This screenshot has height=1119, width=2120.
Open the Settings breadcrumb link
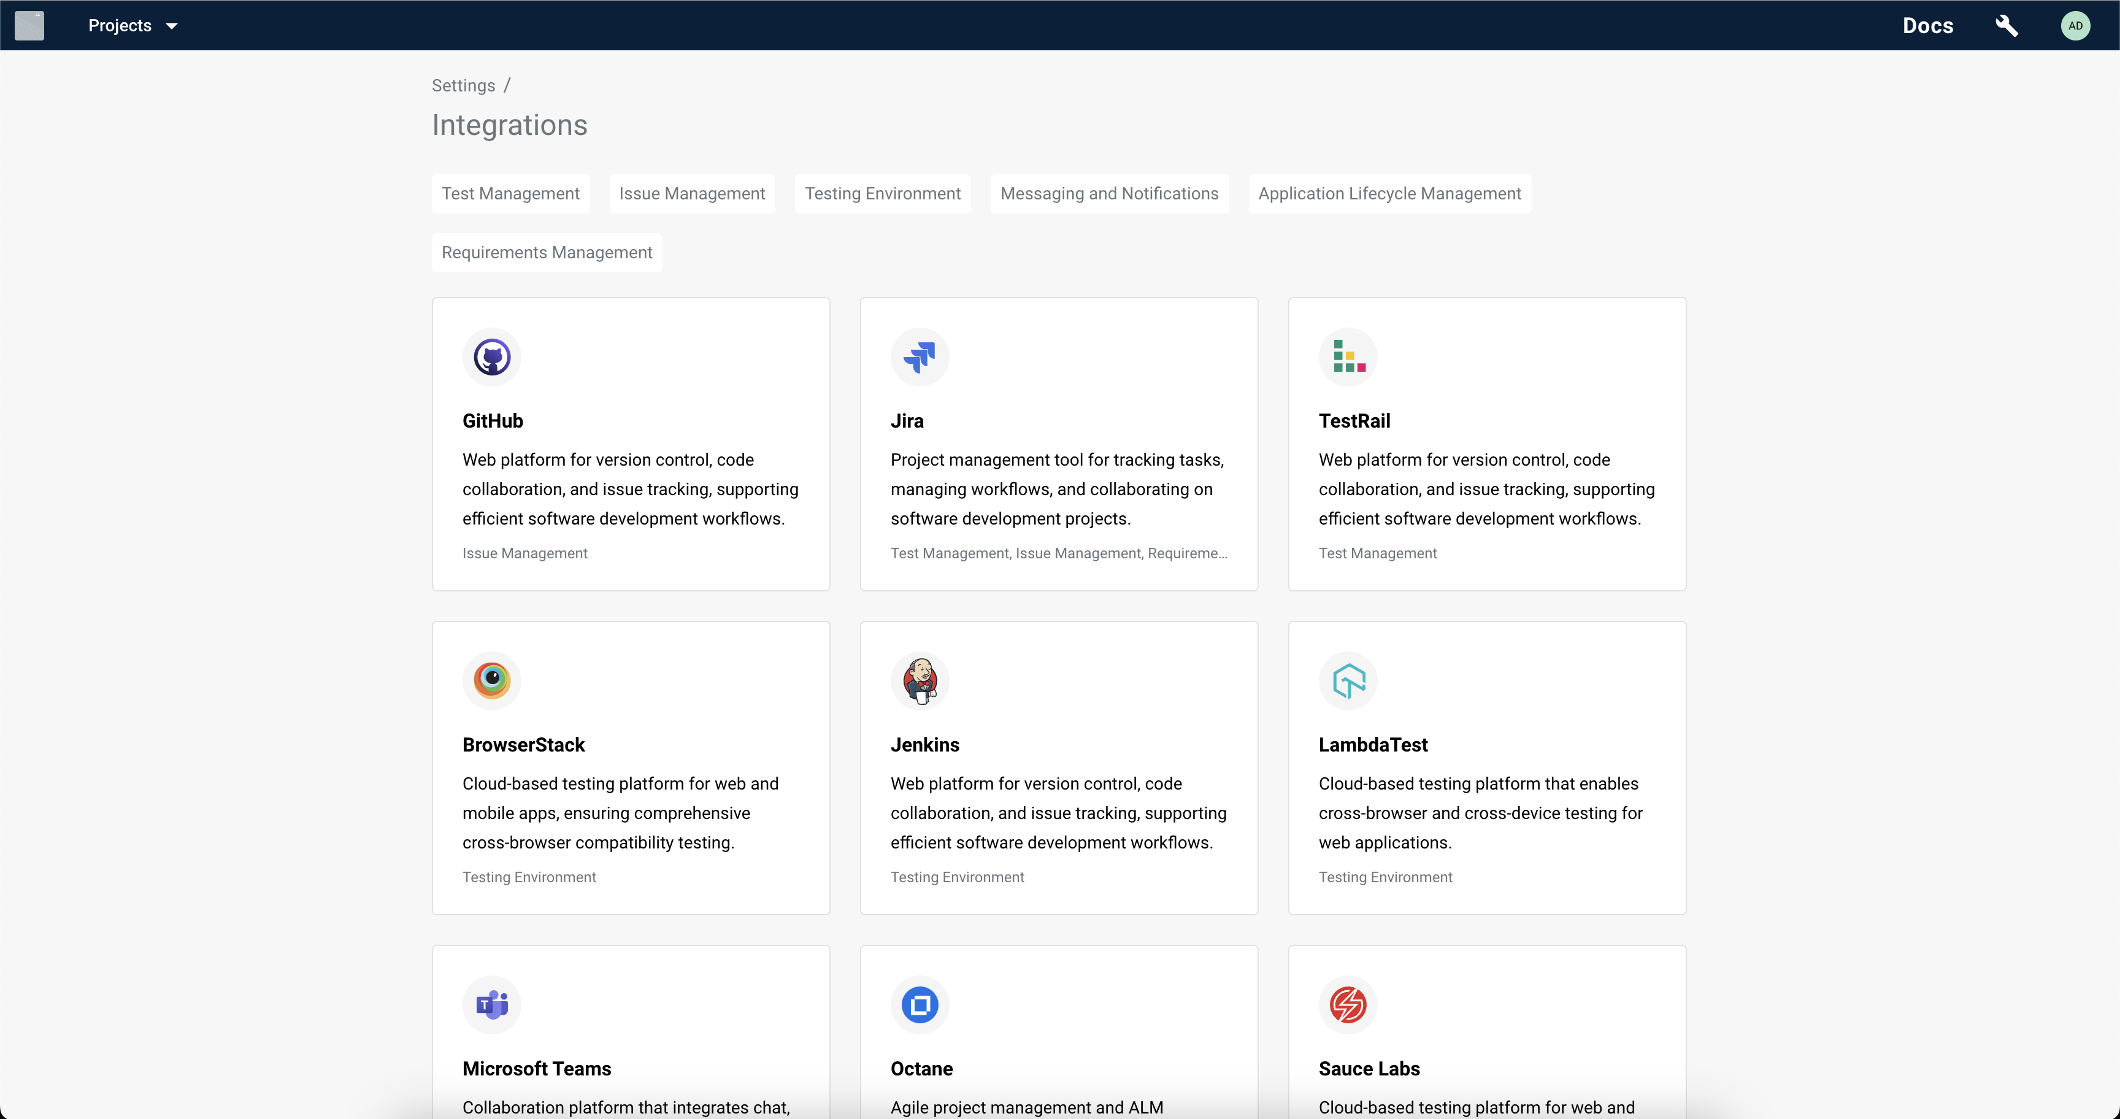point(463,85)
